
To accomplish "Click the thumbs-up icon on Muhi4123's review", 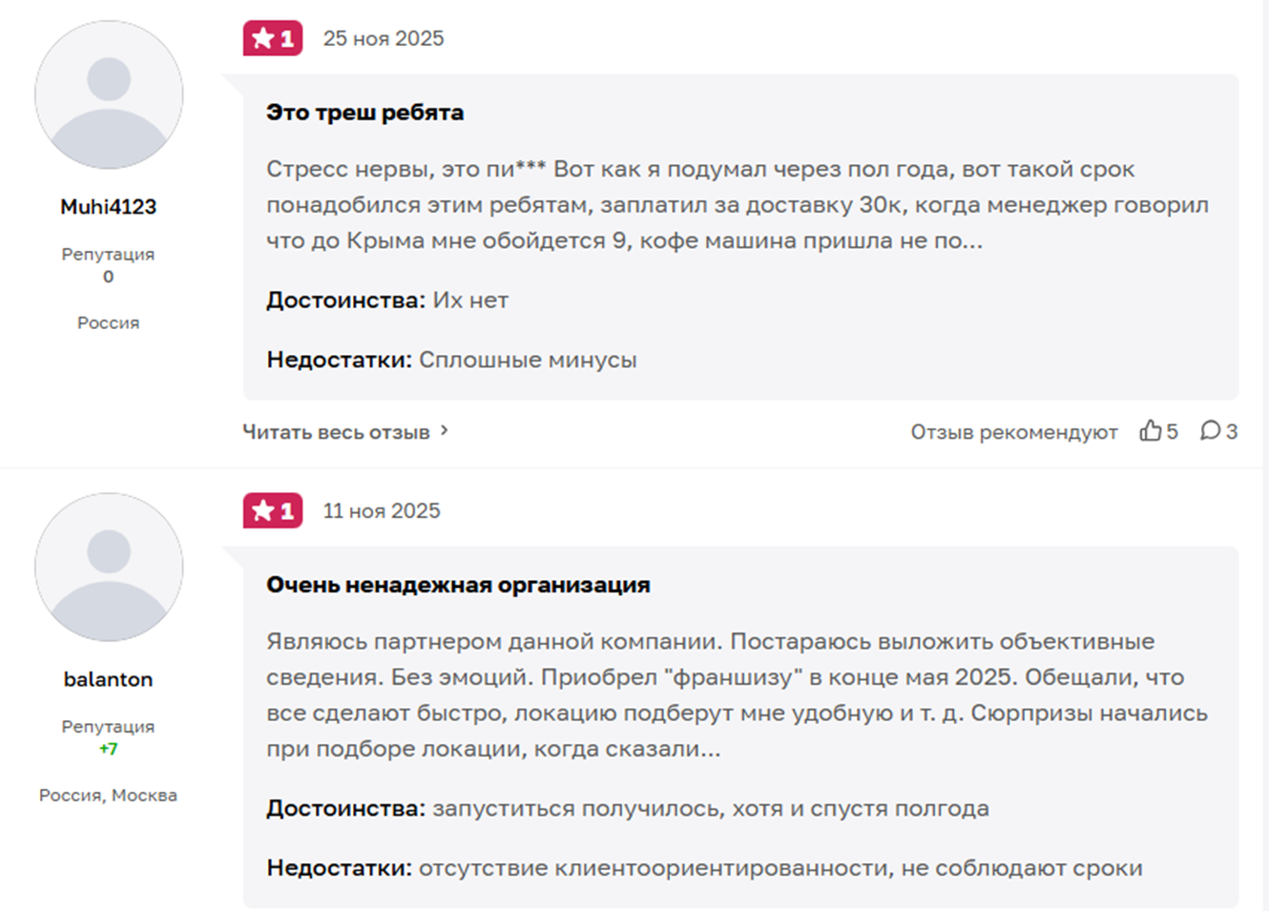I will coord(1150,431).
